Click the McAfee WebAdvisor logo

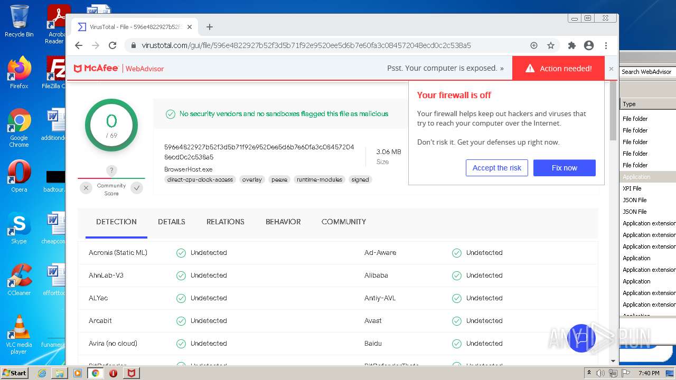click(x=119, y=69)
